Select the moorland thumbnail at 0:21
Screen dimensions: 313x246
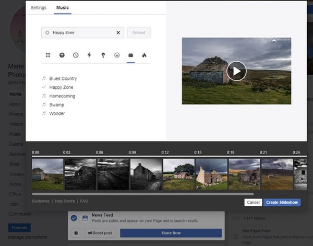pyautogui.click(x=277, y=174)
